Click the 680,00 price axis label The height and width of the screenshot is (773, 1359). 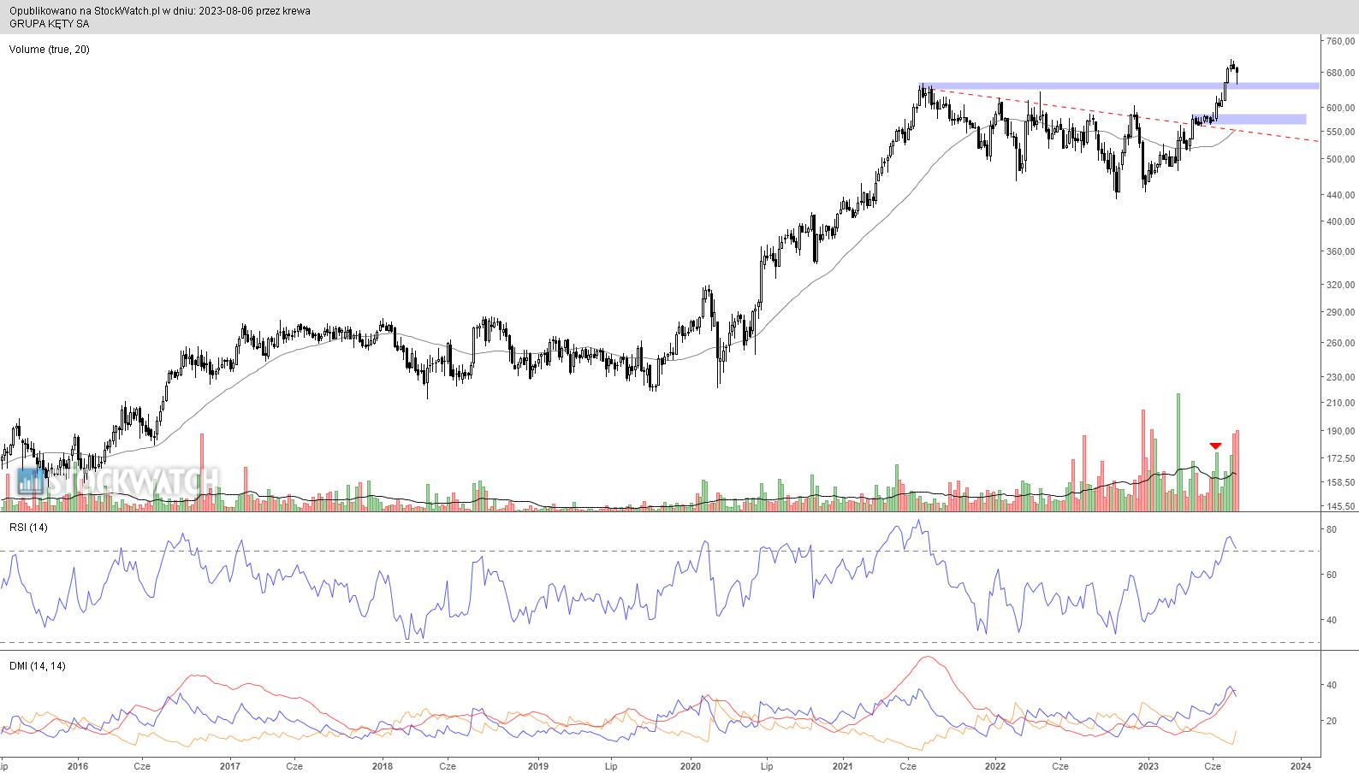click(x=1341, y=73)
